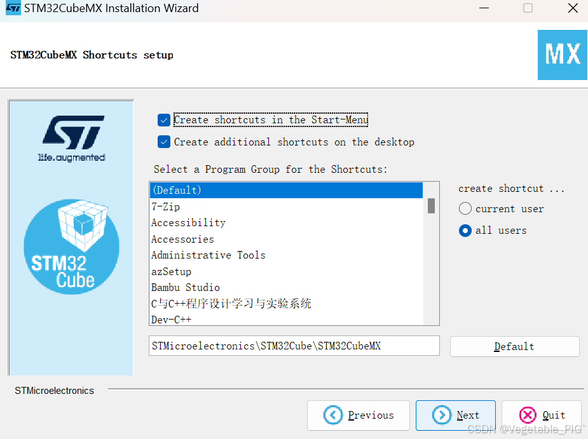Select the all users radio option
588x439 pixels.
coord(465,231)
